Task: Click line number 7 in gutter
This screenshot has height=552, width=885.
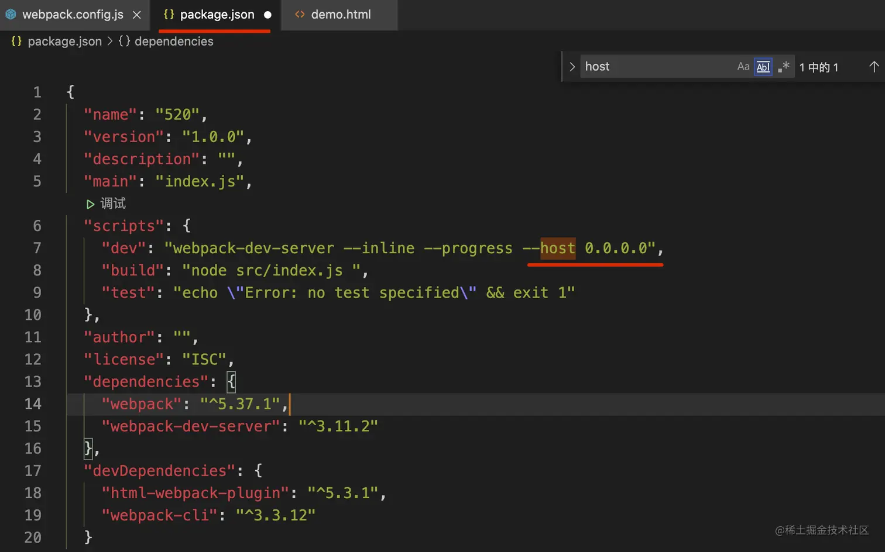Action: (37, 248)
